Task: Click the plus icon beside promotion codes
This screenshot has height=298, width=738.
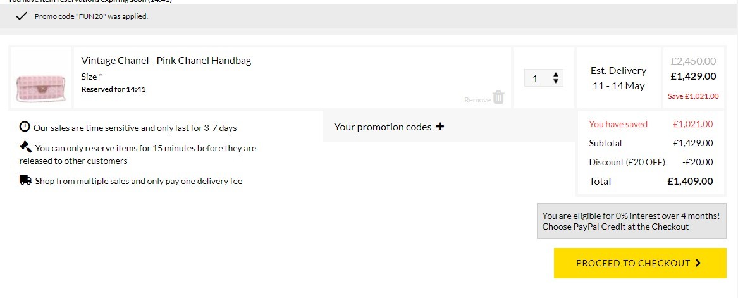Action: tap(440, 127)
